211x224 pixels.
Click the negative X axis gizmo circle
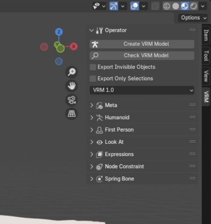(44, 47)
